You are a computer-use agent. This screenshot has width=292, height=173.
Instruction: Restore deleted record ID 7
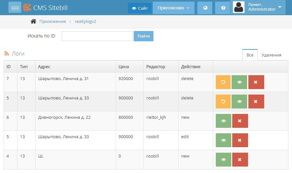click(x=223, y=82)
